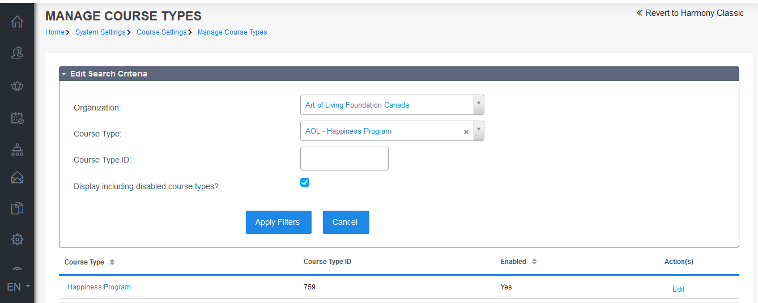758x303 pixels.
Task: Go to Course Settings breadcrumb
Action: tap(161, 32)
